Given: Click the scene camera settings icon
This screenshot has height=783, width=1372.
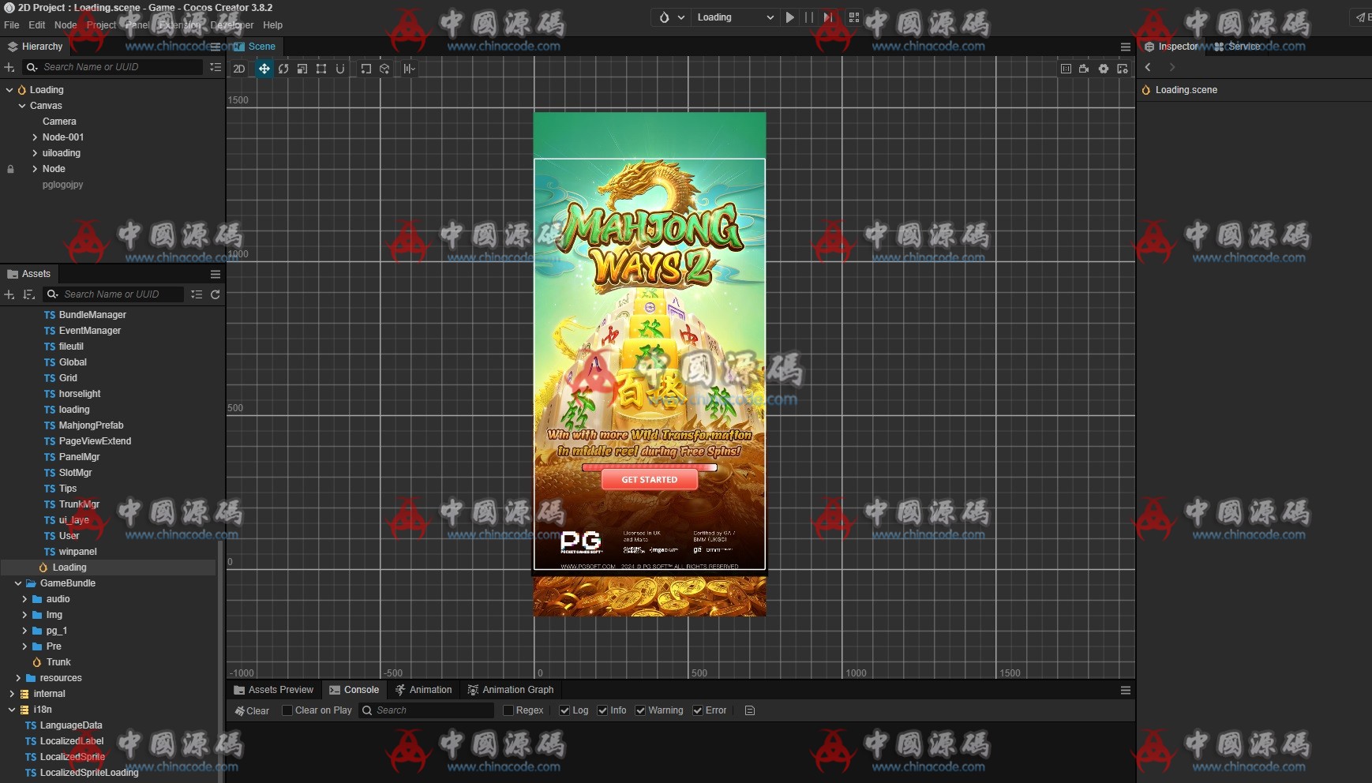Looking at the screenshot, I should [x=1084, y=69].
